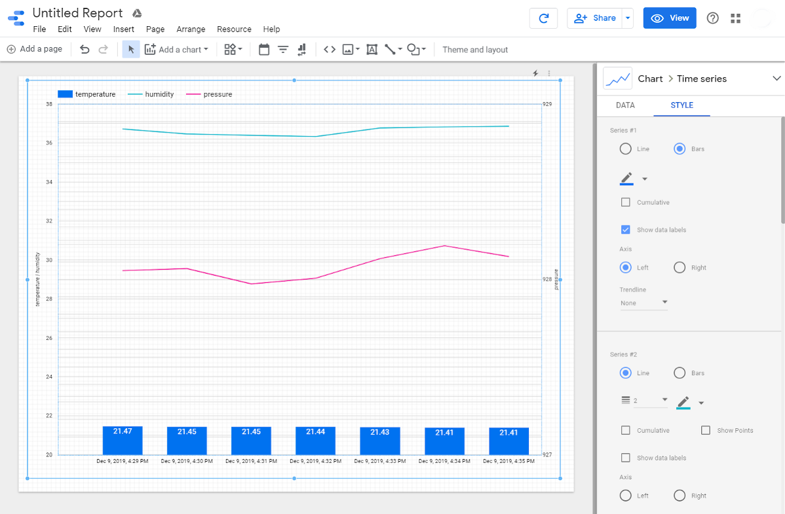785x514 pixels.
Task: Click the View button
Action: click(669, 18)
